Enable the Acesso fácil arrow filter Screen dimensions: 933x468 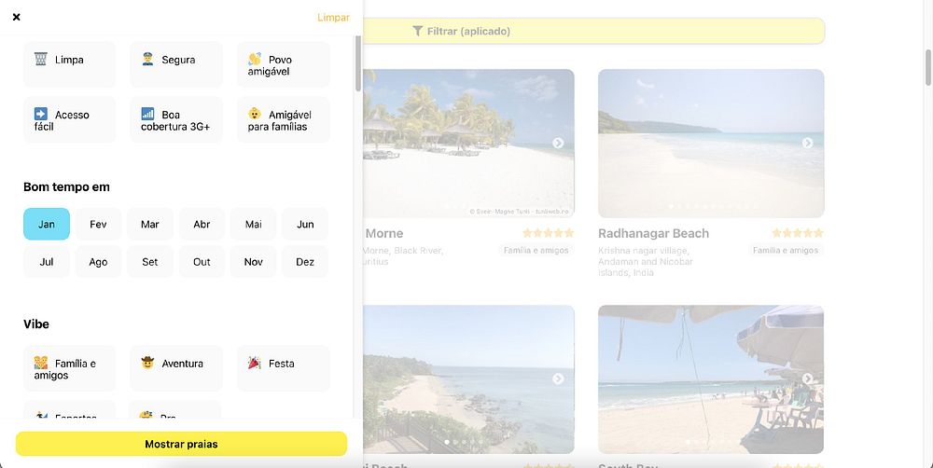pyautogui.click(x=70, y=119)
